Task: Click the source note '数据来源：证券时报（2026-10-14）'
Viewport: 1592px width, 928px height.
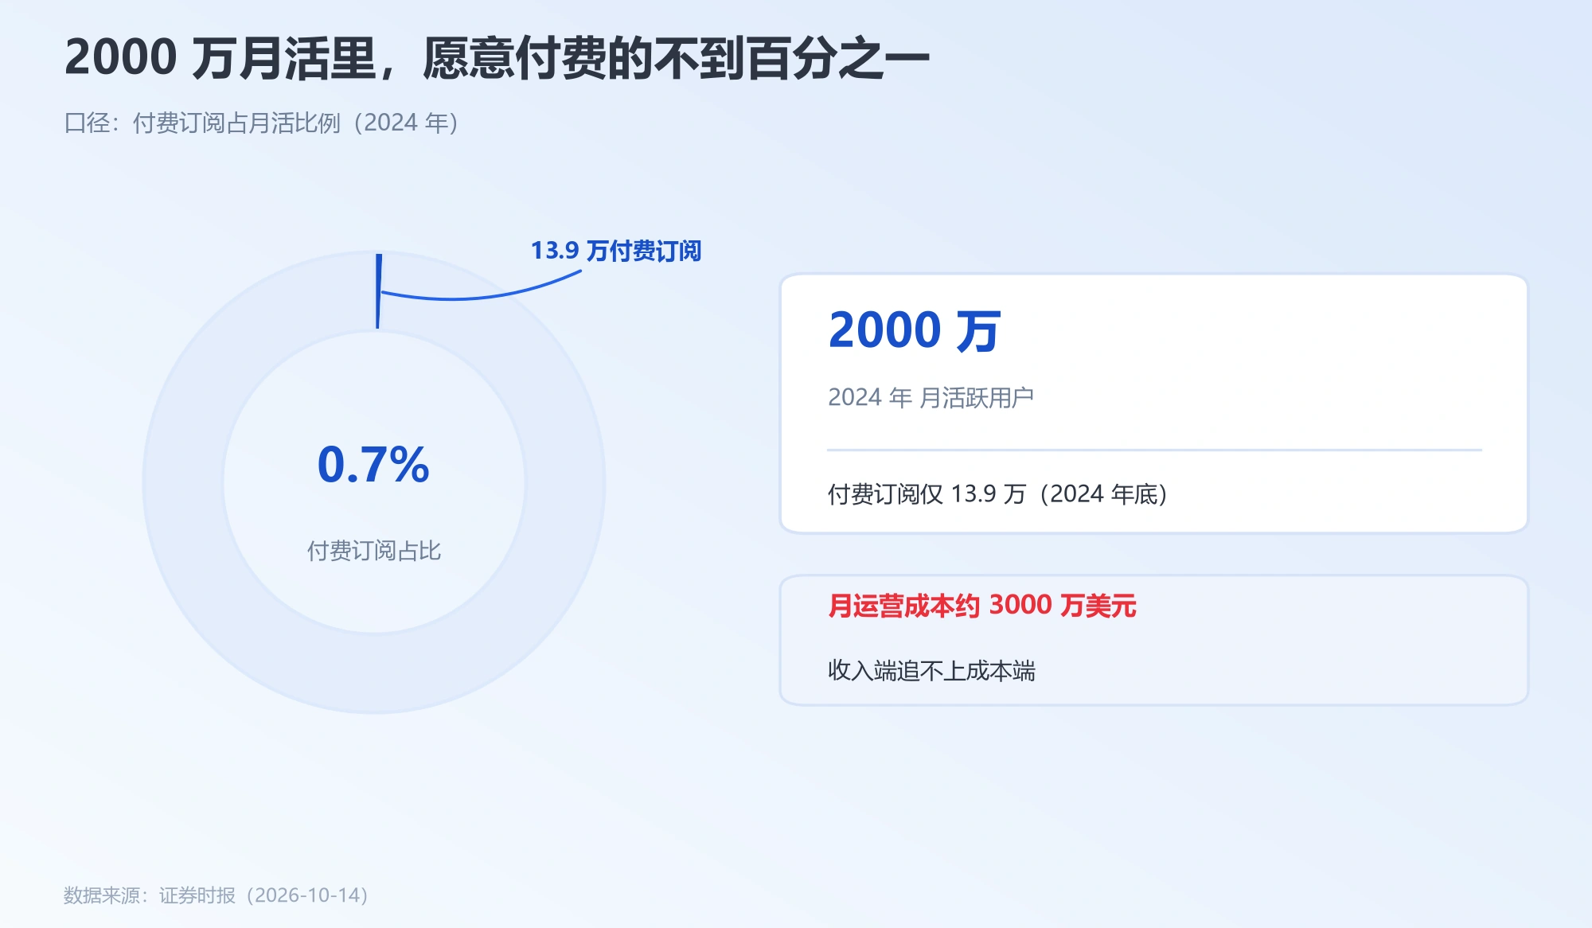Action: coord(217,895)
